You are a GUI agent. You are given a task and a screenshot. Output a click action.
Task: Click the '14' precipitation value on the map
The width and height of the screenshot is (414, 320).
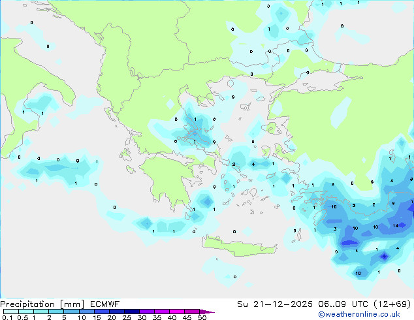click(x=395, y=226)
